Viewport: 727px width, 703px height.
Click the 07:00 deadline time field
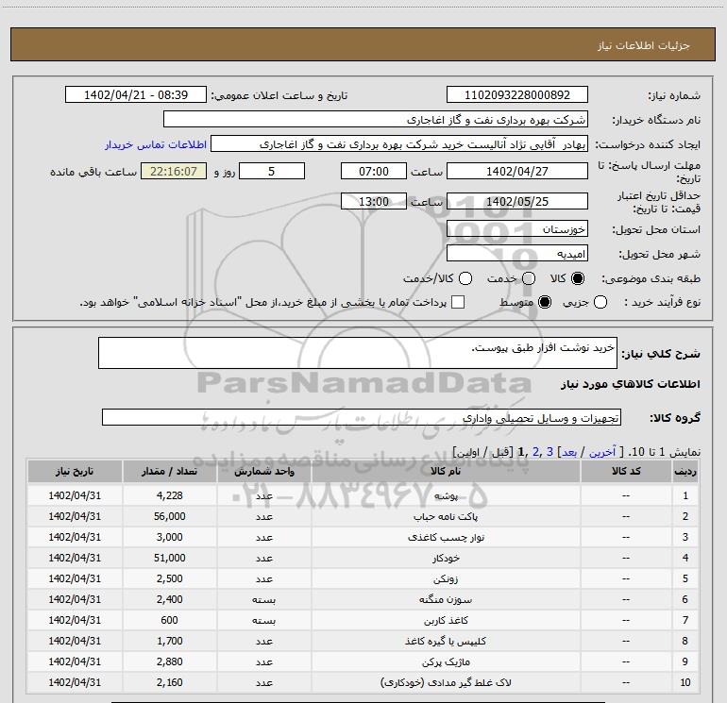pos(374,171)
